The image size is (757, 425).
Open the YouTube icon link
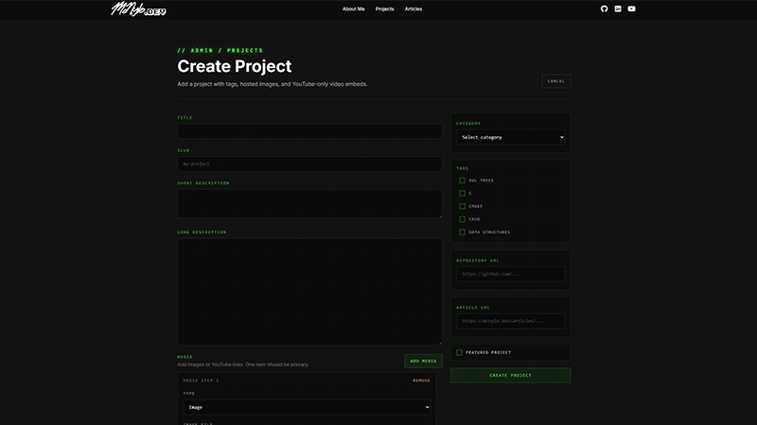point(631,8)
